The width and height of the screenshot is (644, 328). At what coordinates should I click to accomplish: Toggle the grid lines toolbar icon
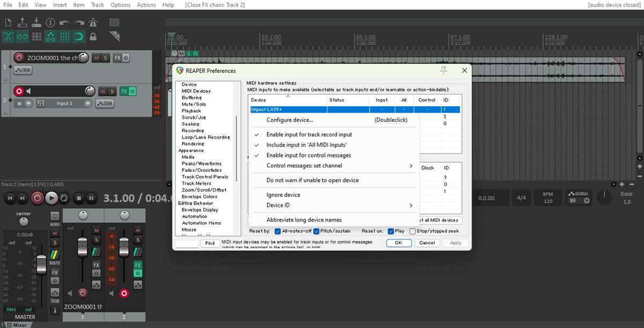coord(64,37)
